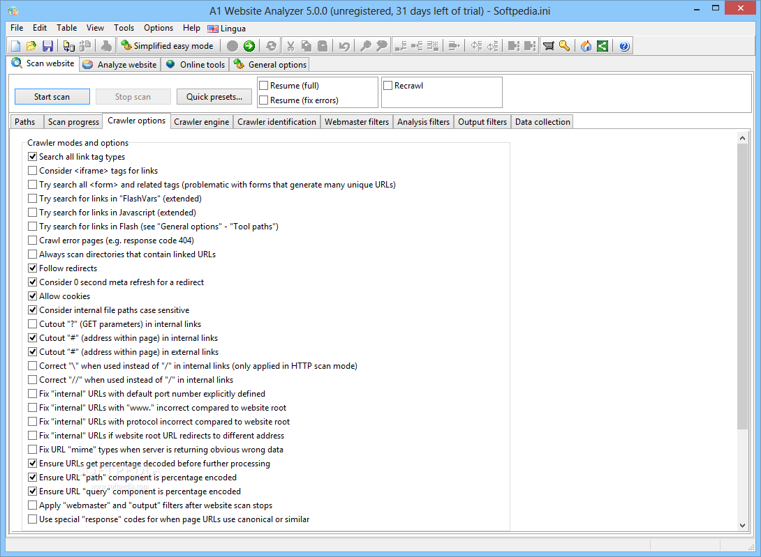The width and height of the screenshot is (761, 557).
Task: Click the blue question mark help icon
Action: [624, 46]
